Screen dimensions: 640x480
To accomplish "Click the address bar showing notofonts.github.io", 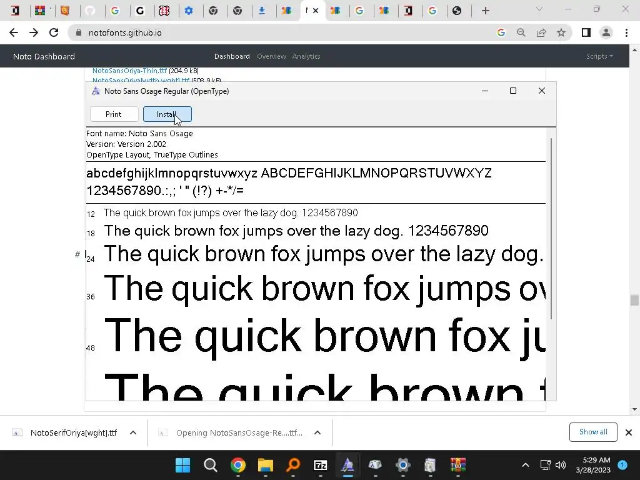I will tap(125, 32).
